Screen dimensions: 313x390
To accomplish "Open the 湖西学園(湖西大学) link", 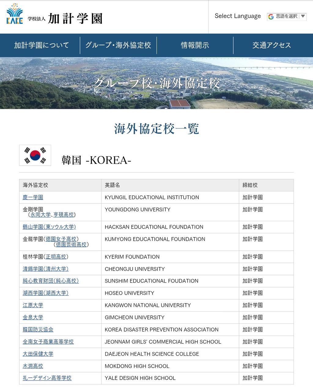I will coord(46,293).
